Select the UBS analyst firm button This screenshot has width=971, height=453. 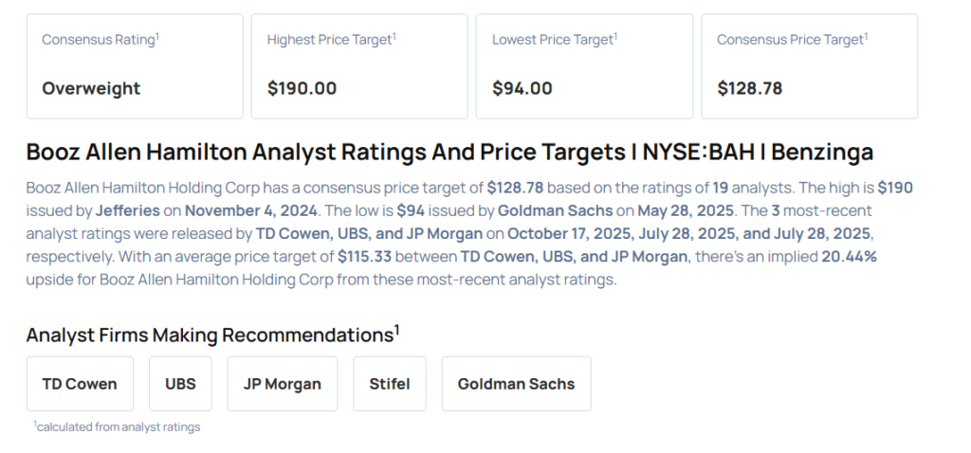tap(180, 384)
